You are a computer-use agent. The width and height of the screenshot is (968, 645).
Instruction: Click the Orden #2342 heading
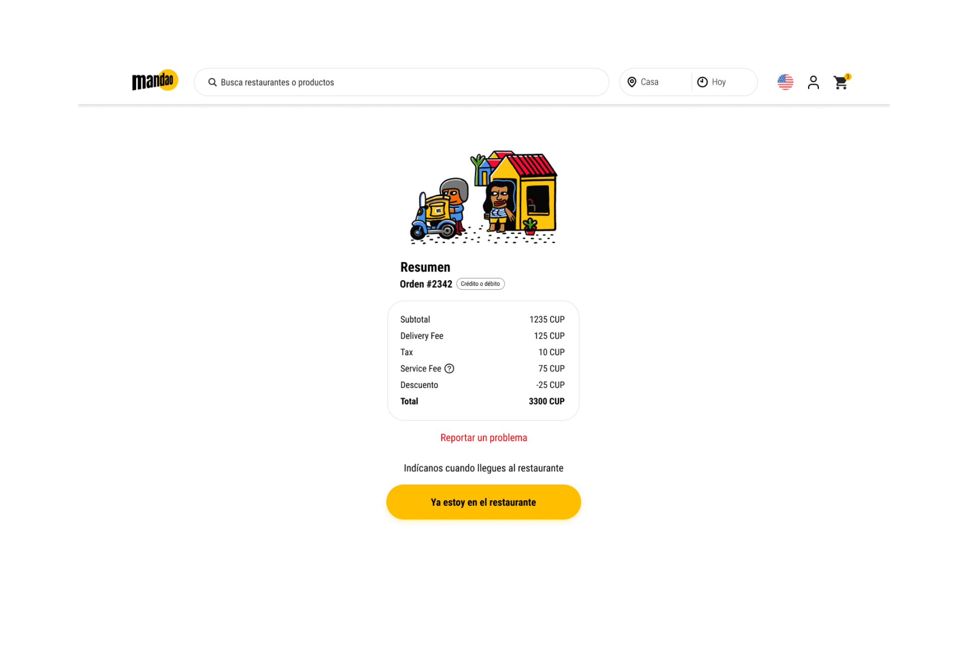click(426, 284)
